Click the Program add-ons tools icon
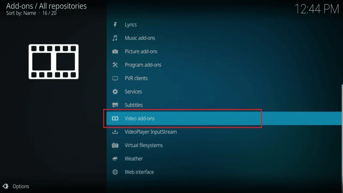This screenshot has height=193, width=343. coord(115,65)
